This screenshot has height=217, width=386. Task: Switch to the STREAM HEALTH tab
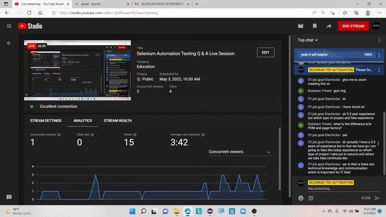tap(118, 121)
